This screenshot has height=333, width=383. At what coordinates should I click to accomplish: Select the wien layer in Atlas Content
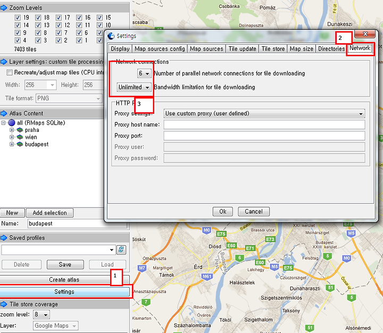tap(31, 137)
